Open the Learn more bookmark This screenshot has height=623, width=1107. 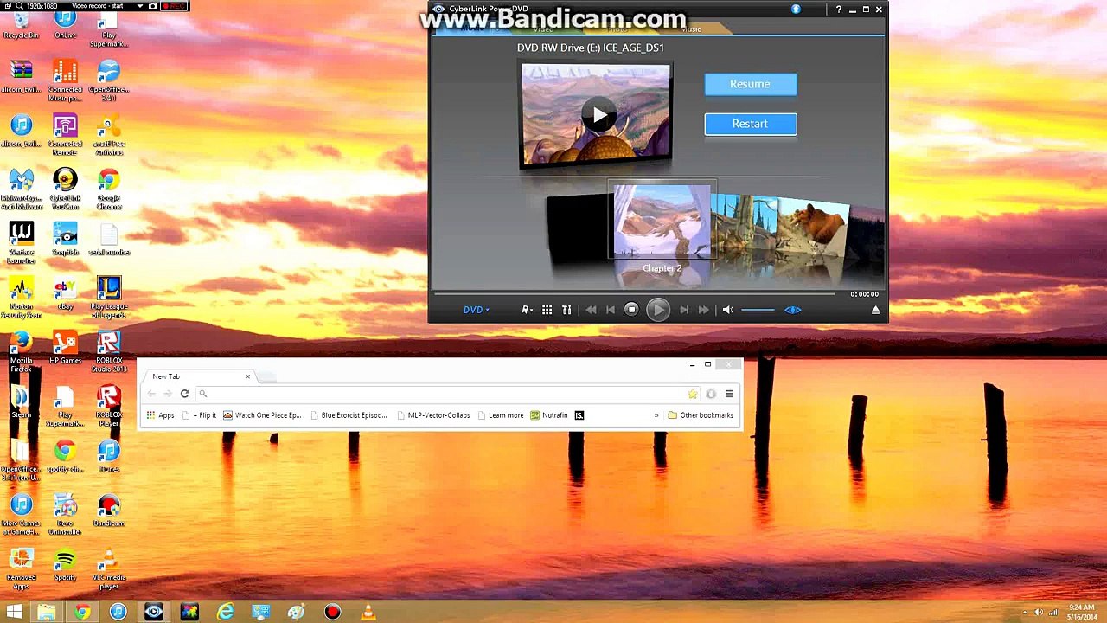[x=500, y=415]
